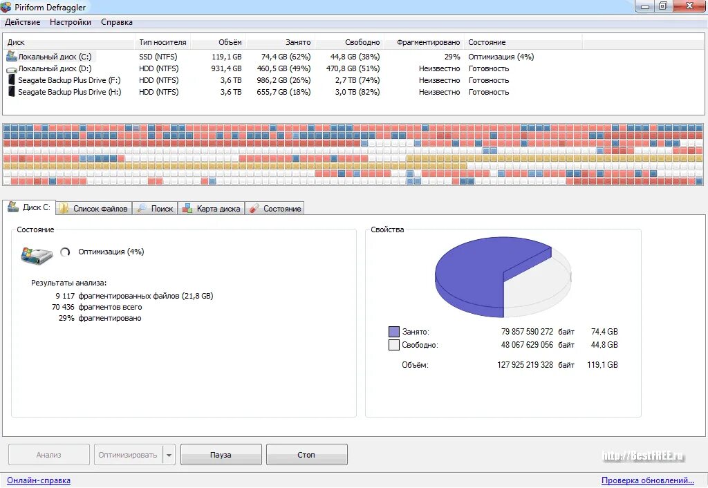Open the Онлайн-справка link
The image size is (708, 488).
[x=39, y=480]
